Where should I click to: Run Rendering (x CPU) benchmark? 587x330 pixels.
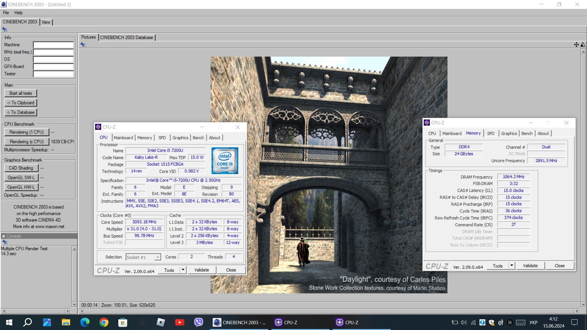click(27, 141)
